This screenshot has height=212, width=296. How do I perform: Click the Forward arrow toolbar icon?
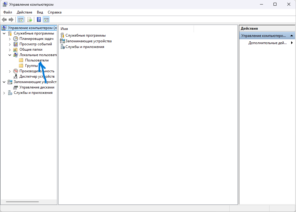tap(11, 19)
